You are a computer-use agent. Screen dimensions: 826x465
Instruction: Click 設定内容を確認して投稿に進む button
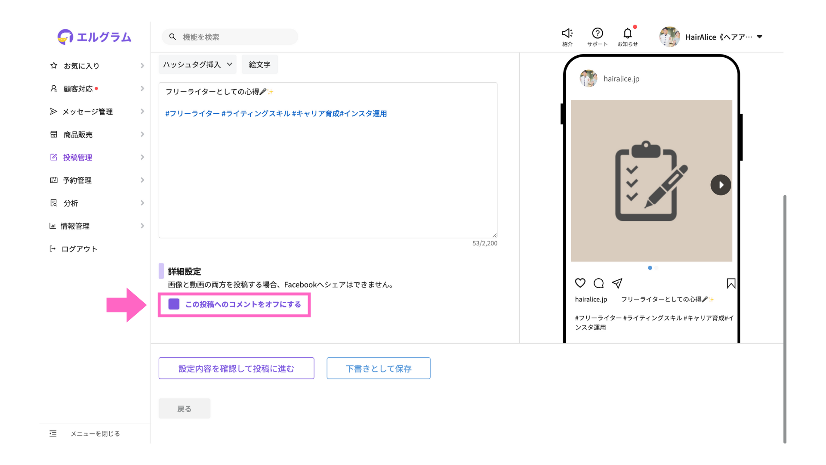coord(236,368)
